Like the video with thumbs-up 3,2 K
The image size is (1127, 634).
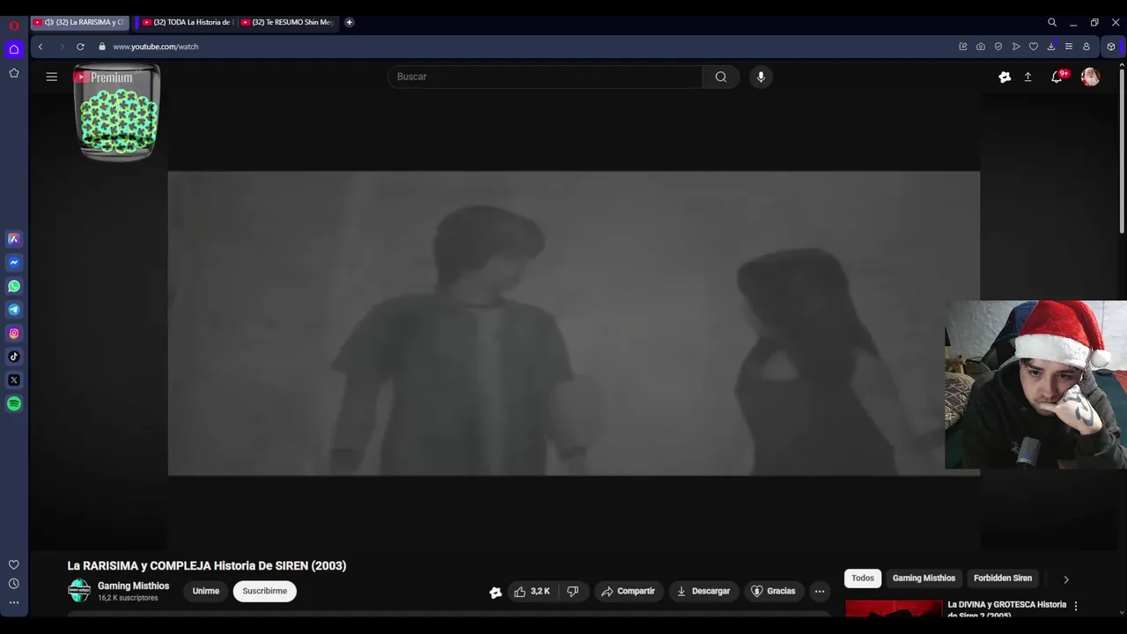pos(532,592)
